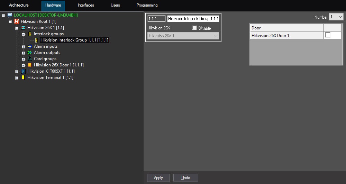Select Hikvision K1T605XF 1 [1.1] label

click(x=51, y=71)
